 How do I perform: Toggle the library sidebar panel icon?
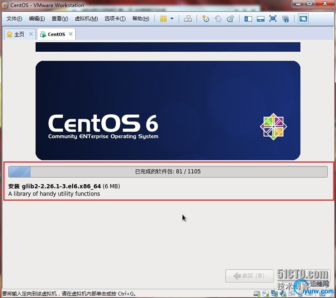point(248,19)
